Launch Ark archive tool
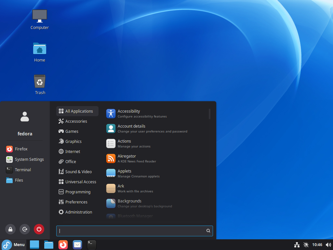This screenshot has height=250, width=333. [156, 188]
